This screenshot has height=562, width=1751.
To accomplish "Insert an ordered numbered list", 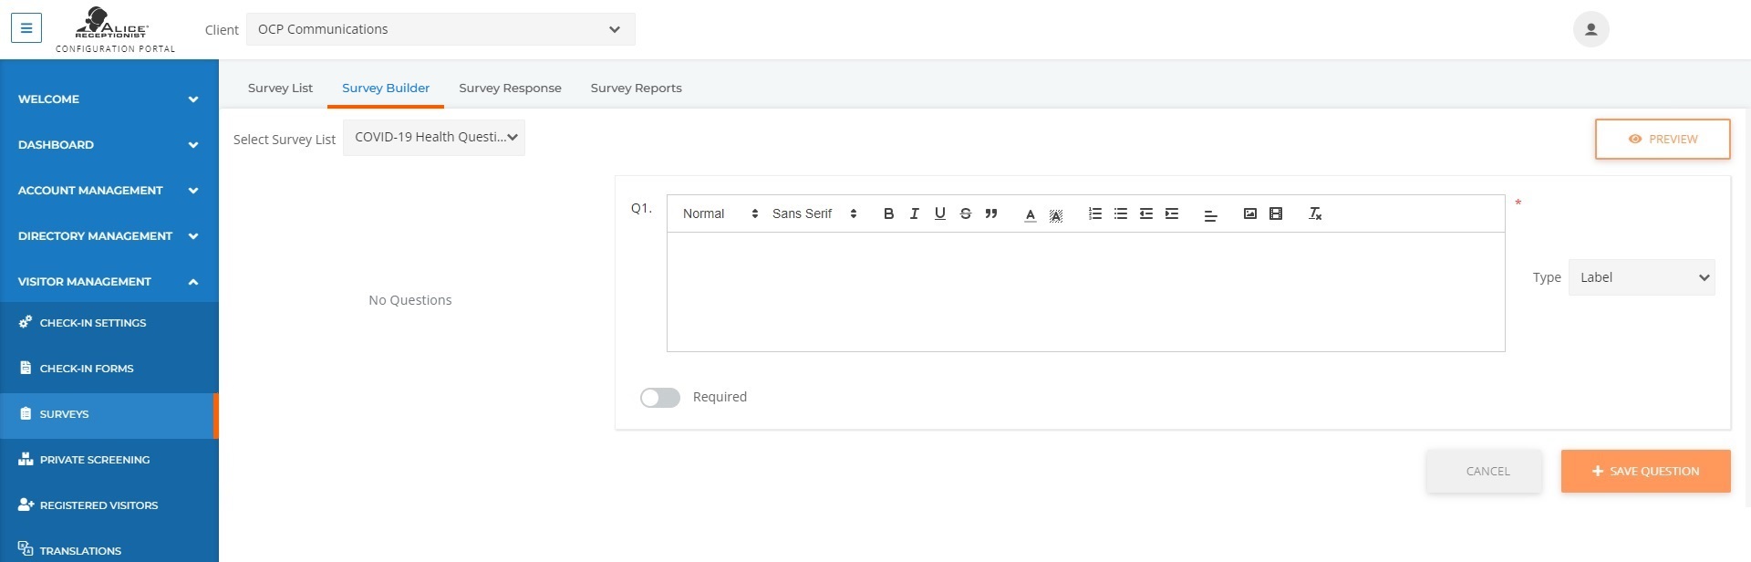I will (1094, 213).
